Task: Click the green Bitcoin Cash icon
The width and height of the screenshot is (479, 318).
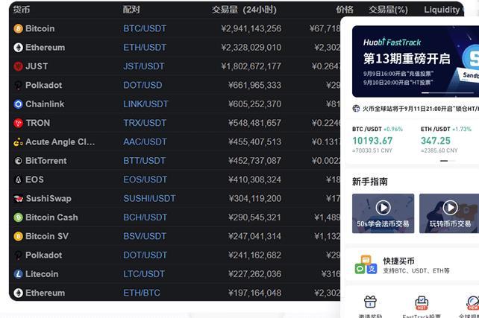Action: pyautogui.click(x=19, y=217)
